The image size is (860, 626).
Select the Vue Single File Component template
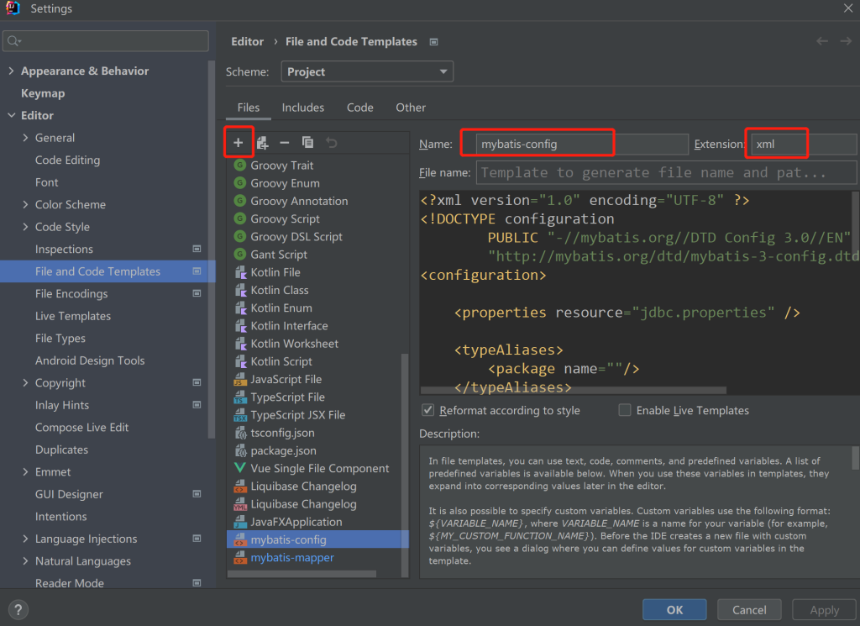pos(319,468)
